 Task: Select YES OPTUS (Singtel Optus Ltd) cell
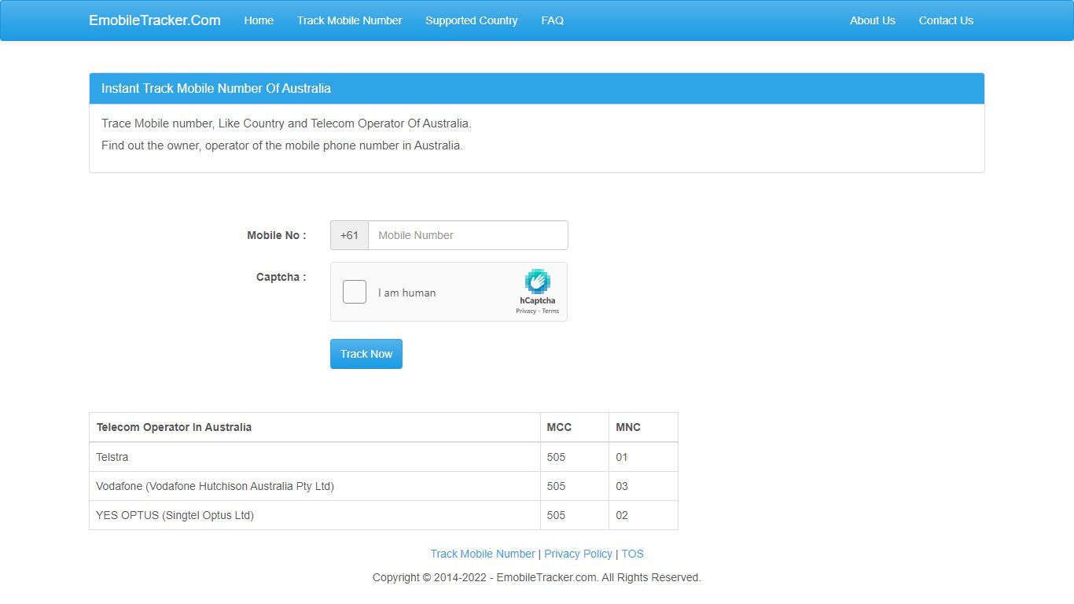coord(314,515)
